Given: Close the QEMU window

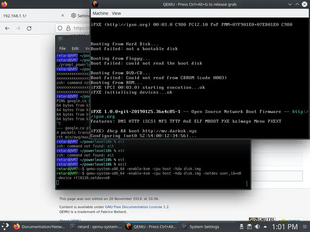Looking at the screenshot, I should (305, 4).
